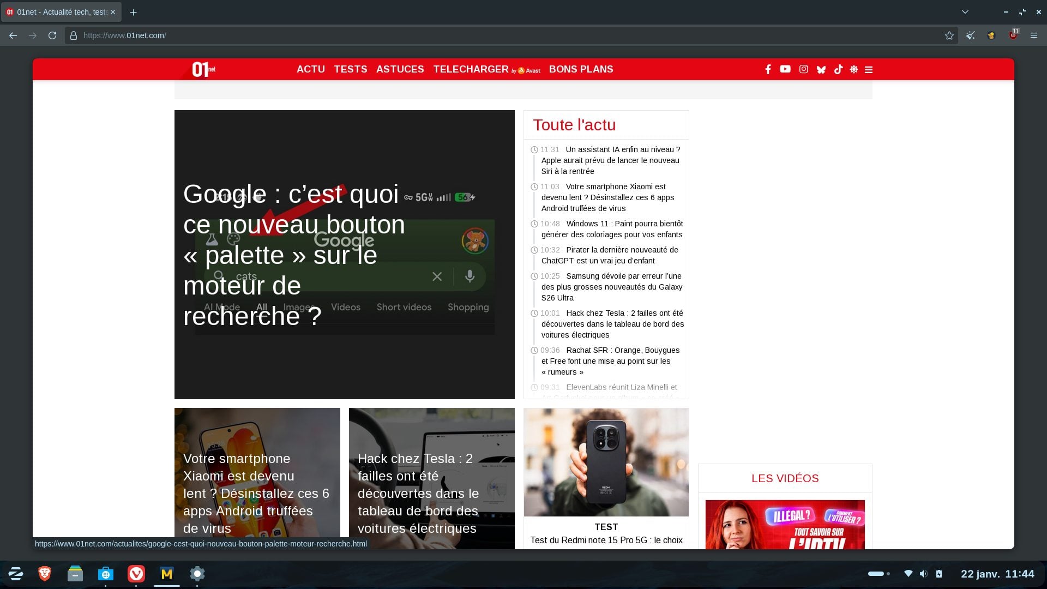Open the Windows 11 Paint coloriages article
The image size is (1047, 589).
[x=611, y=229]
